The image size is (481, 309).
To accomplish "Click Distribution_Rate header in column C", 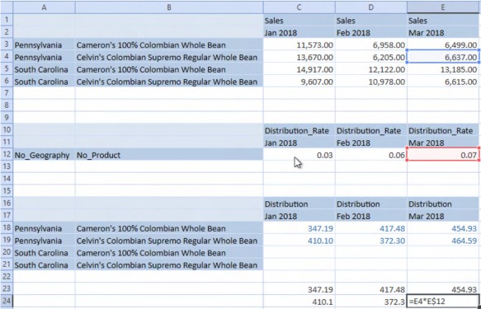I will [x=299, y=130].
